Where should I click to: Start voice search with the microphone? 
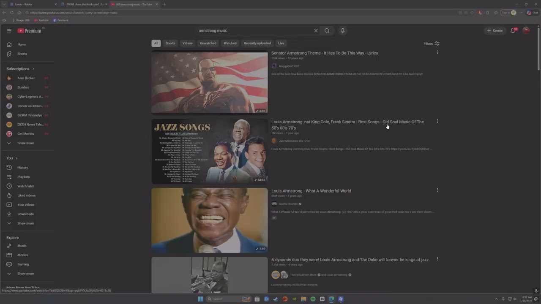(343, 30)
